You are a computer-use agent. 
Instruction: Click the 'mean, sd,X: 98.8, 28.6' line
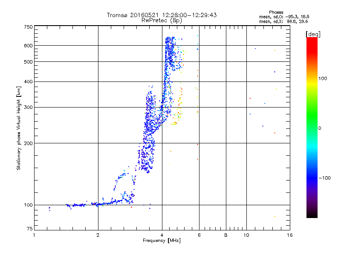pyautogui.click(x=283, y=21)
